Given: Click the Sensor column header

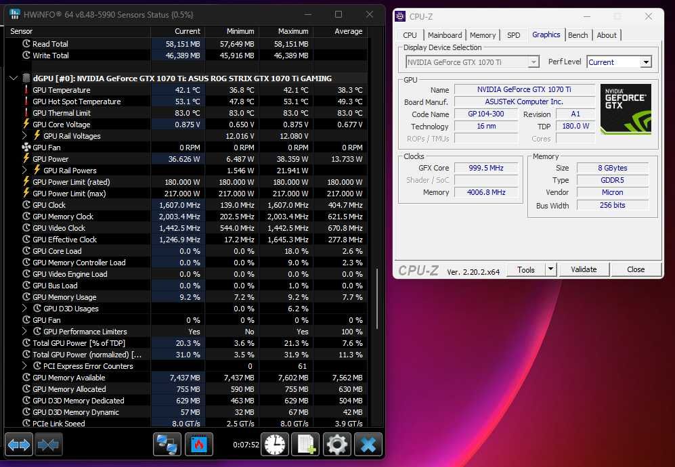Looking at the screenshot, I should (x=77, y=31).
